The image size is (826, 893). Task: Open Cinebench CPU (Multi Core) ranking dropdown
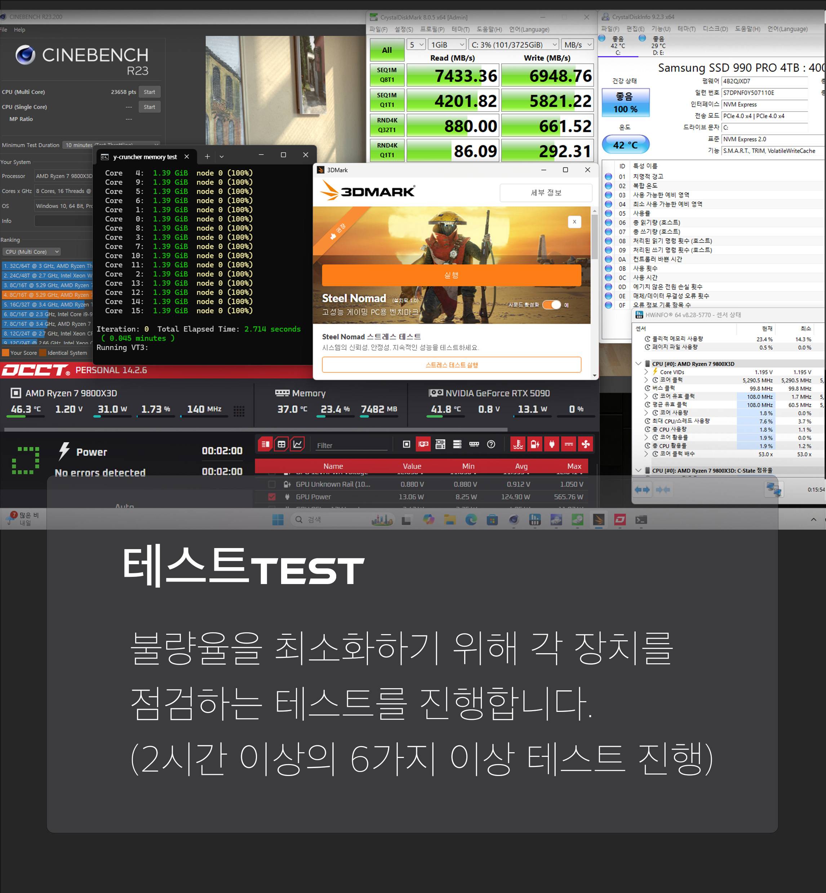tap(31, 252)
